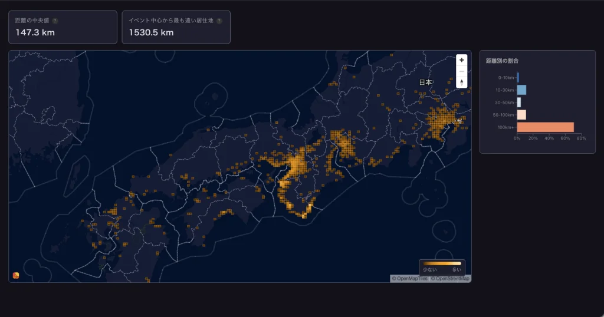Click the 1530.5 km farthest value
Image resolution: width=604 pixels, height=317 pixels.
[x=152, y=32]
